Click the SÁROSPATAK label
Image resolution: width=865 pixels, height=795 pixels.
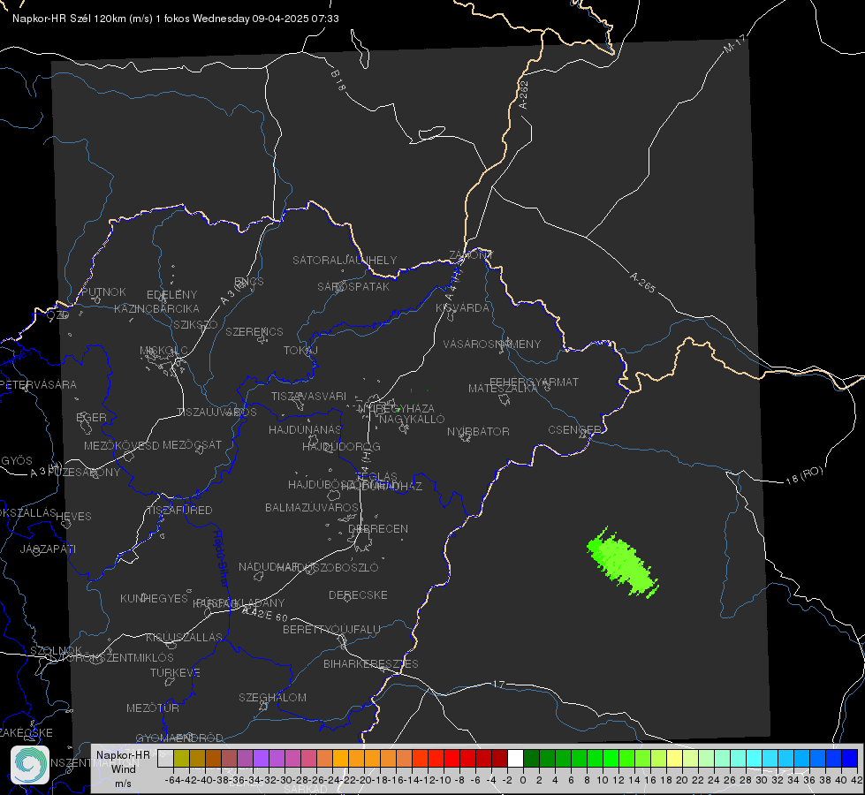click(353, 286)
